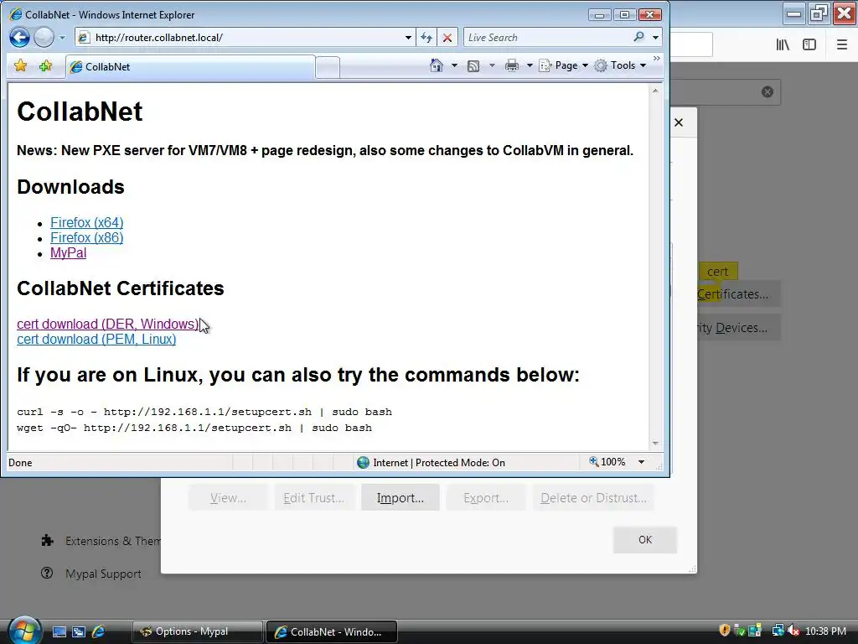This screenshot has height=644, width=858.
Task: Open the Page menu
Action: [x=564, y=65]
